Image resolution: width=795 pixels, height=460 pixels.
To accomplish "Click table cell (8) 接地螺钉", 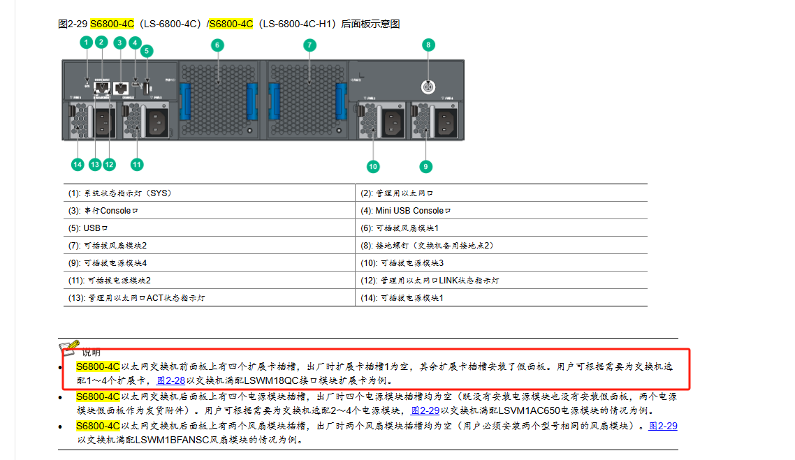I will [x=501, y=246].
